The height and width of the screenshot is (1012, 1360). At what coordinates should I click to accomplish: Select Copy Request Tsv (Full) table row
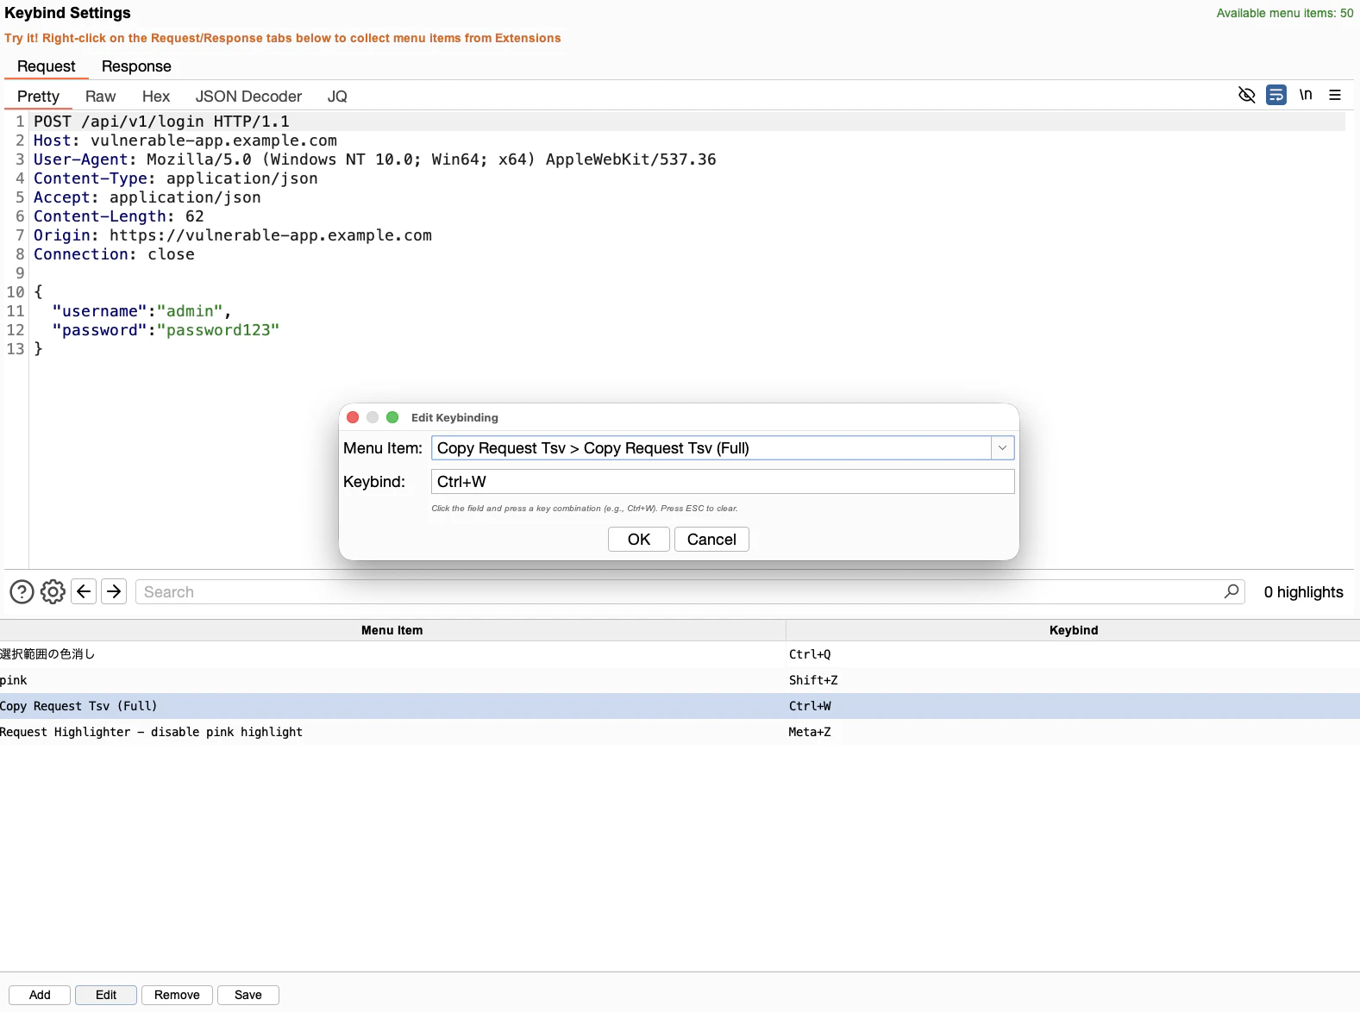coord(680,706)
